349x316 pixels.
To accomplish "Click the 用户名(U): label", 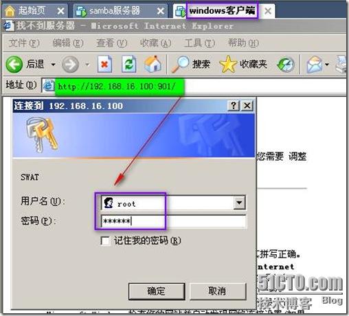I will click(43, 201).
